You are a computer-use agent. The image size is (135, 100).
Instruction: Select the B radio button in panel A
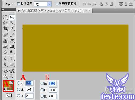point(19,96)
